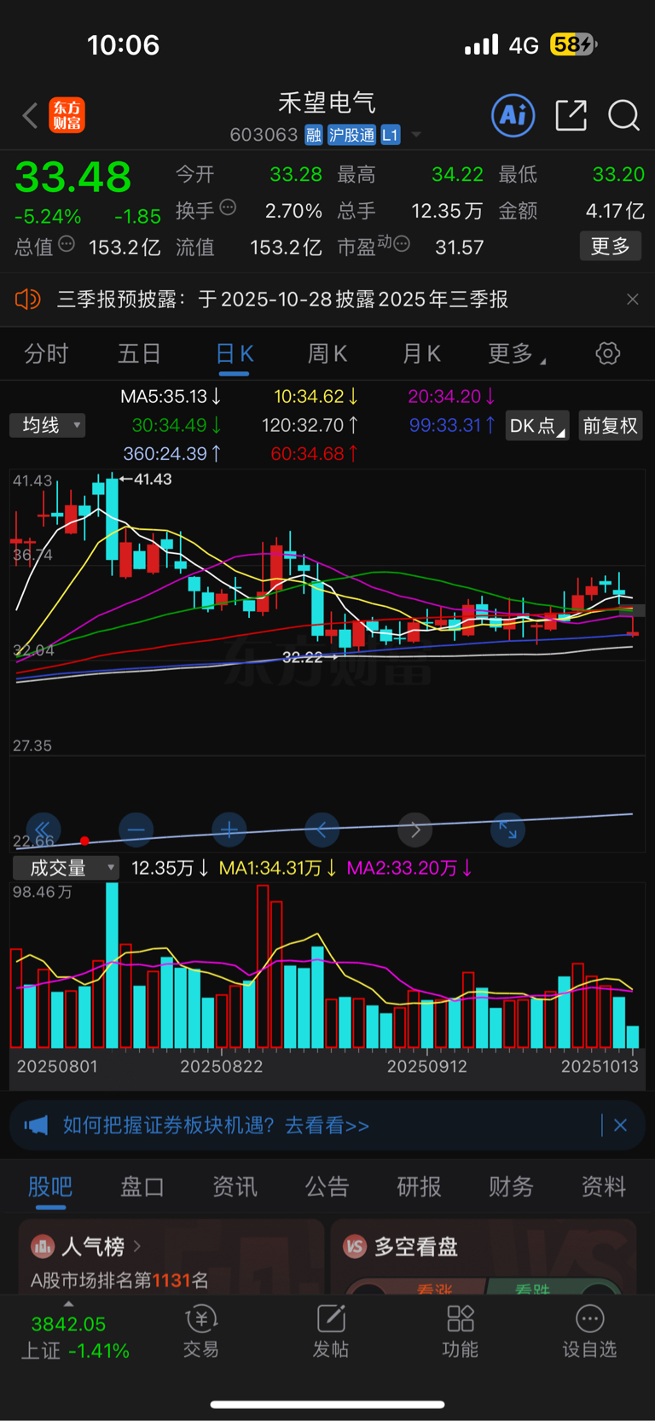Zoom out chart with minus button
The image size is (655, 1421).
pos(136,830)
